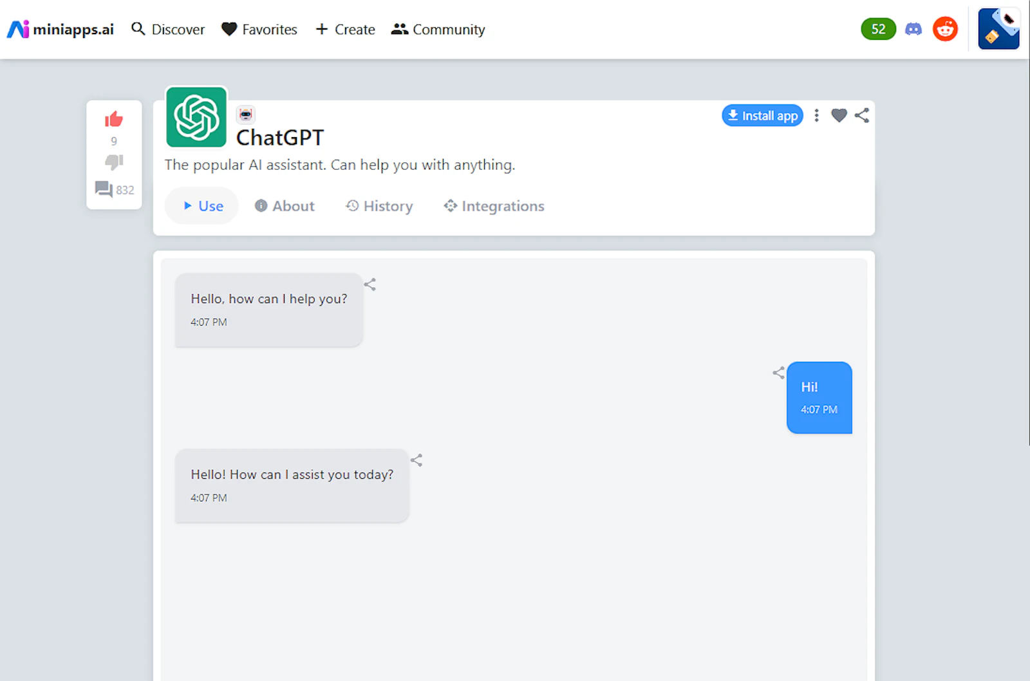Upvote ChatGPT with the thumbs up icon
Screen dimensions: 1030x681
[114, 119]
